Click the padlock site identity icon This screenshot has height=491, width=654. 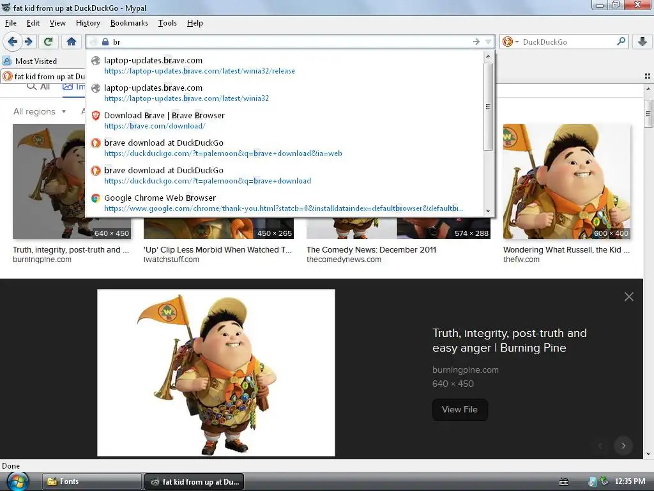(105, 42)
